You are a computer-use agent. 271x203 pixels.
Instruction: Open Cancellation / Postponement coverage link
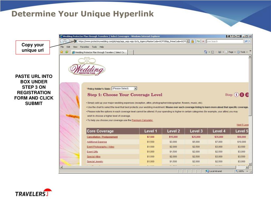click(x=102, y=137)
